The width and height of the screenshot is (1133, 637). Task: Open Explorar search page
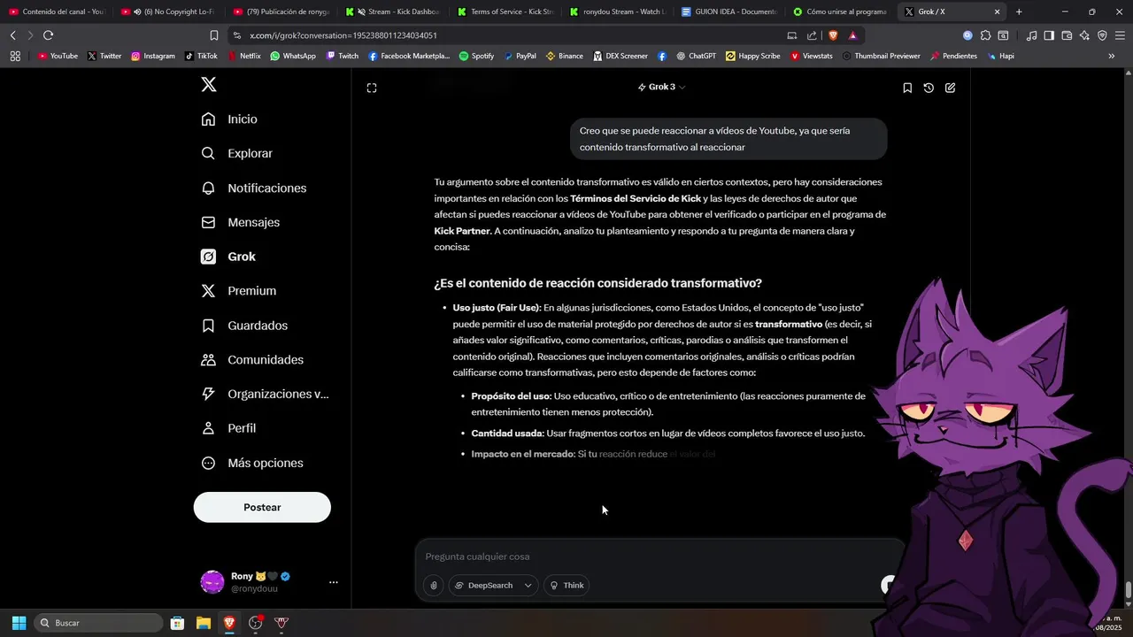click(236, 153)
